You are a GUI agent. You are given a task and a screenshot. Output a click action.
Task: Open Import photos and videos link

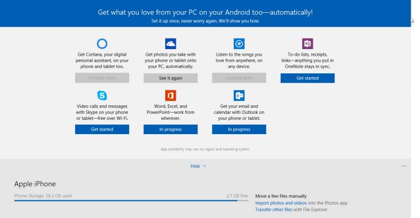281,203
